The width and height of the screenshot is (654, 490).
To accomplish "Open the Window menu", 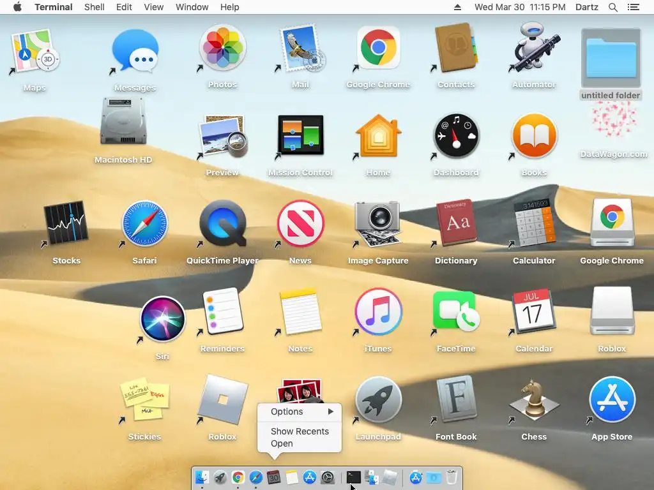I will [192, 7].
